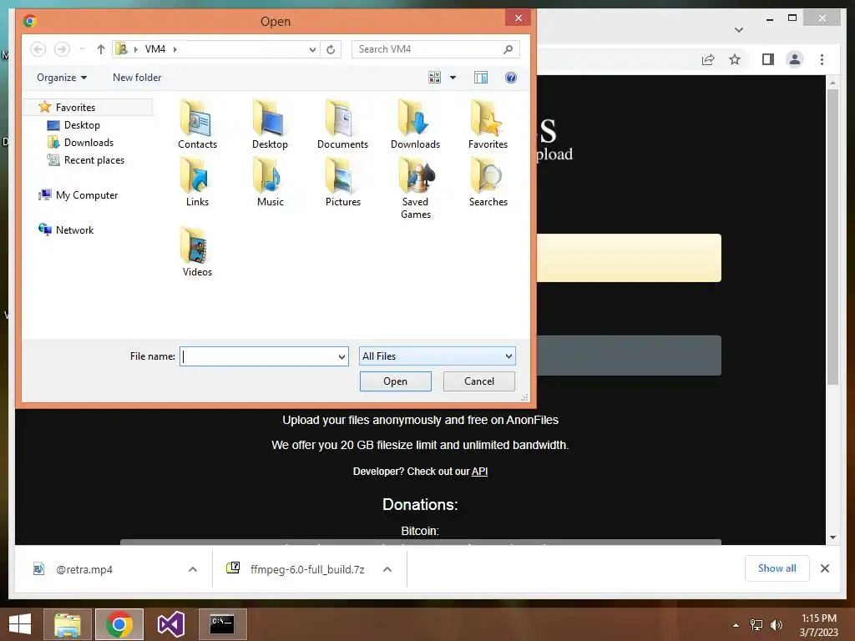Toggle the preview pane
The width and height of the screenshot is (855, 641).
tap(480, 78)
